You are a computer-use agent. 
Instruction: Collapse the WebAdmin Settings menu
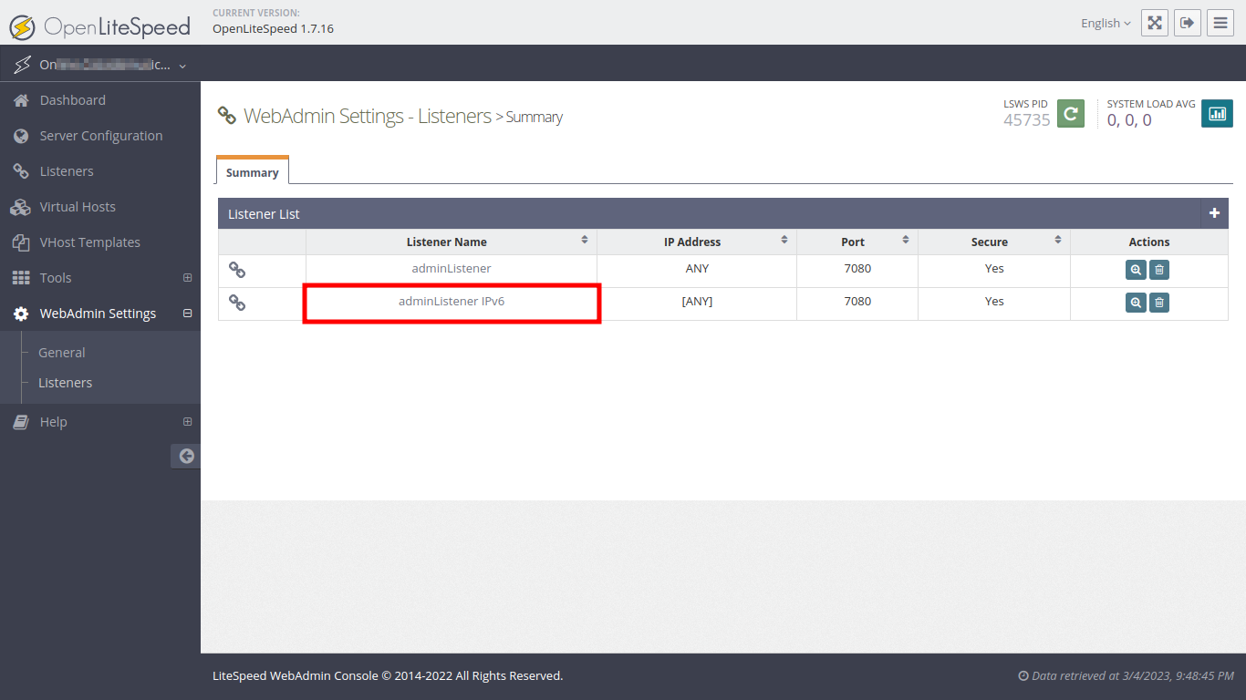[187, 314]
